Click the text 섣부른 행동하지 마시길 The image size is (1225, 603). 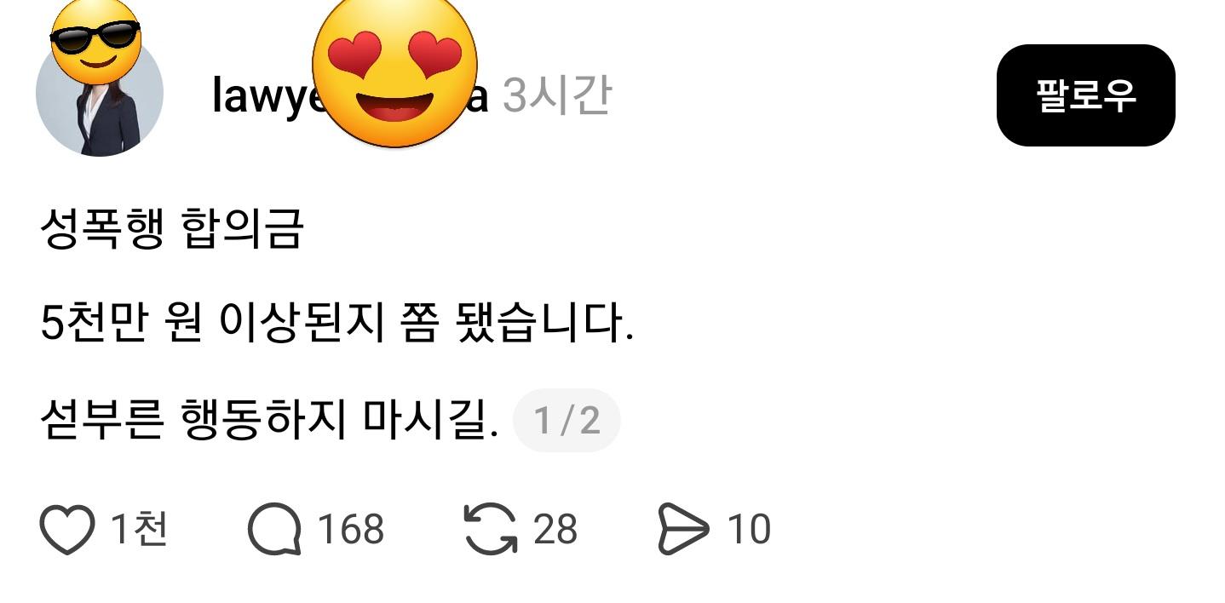(269, 420)
